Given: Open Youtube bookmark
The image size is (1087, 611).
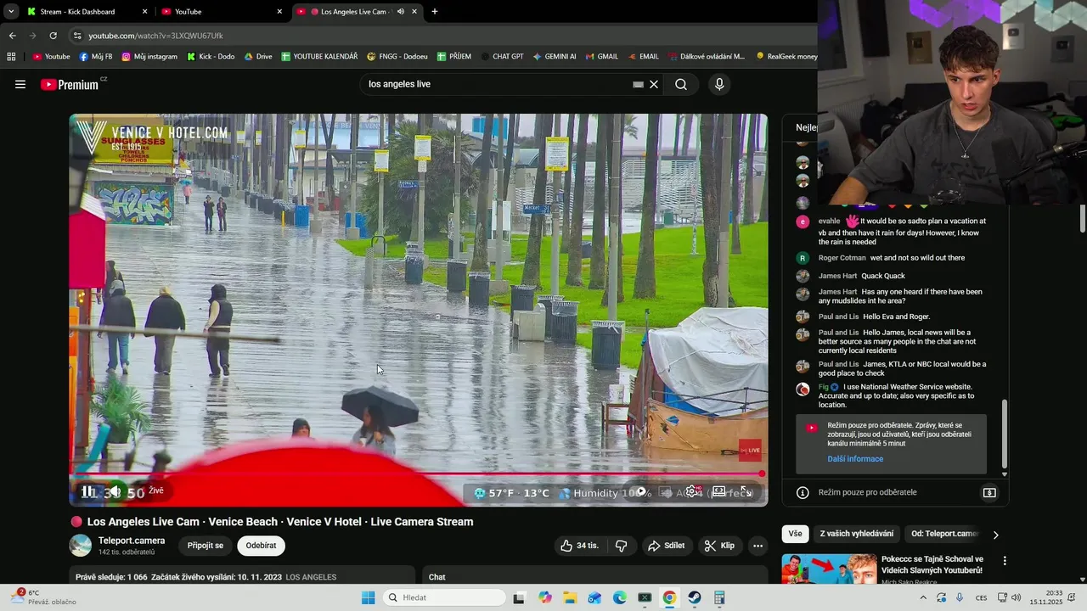Looking at the screenshot, I should 51,57.
